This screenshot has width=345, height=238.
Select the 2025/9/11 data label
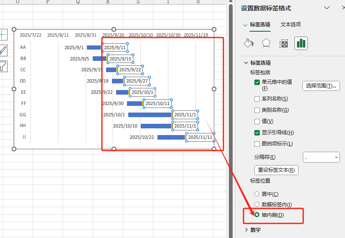coord(115,48)
